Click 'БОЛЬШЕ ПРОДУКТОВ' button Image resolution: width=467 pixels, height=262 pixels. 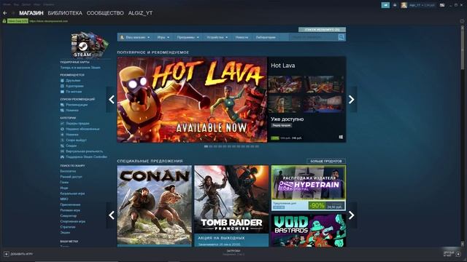(326, 161)
